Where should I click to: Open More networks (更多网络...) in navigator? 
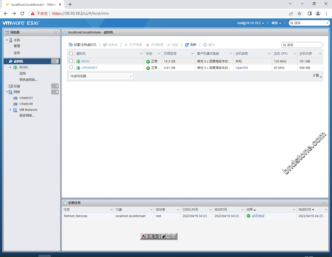27,116
